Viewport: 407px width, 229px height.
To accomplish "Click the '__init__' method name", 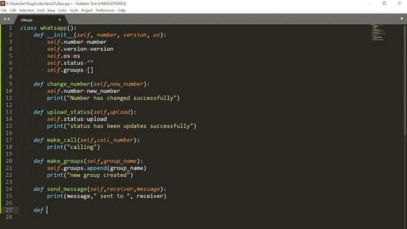I will coord(60,35).
